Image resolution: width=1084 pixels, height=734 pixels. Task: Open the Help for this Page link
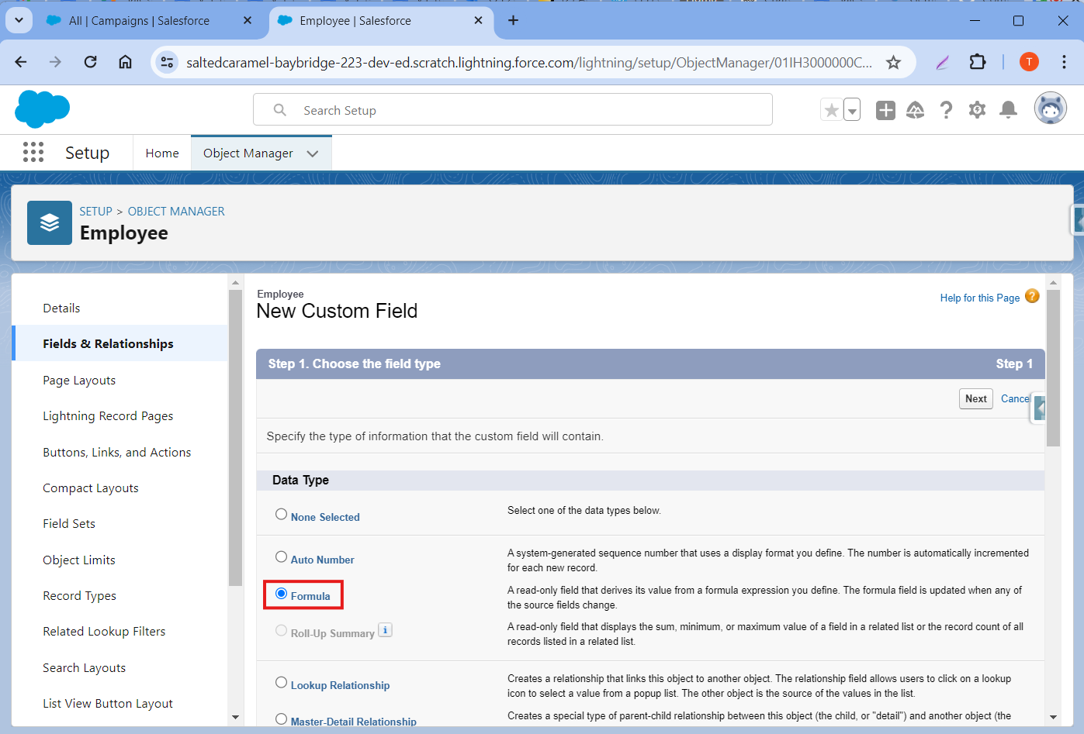[979, 298]
